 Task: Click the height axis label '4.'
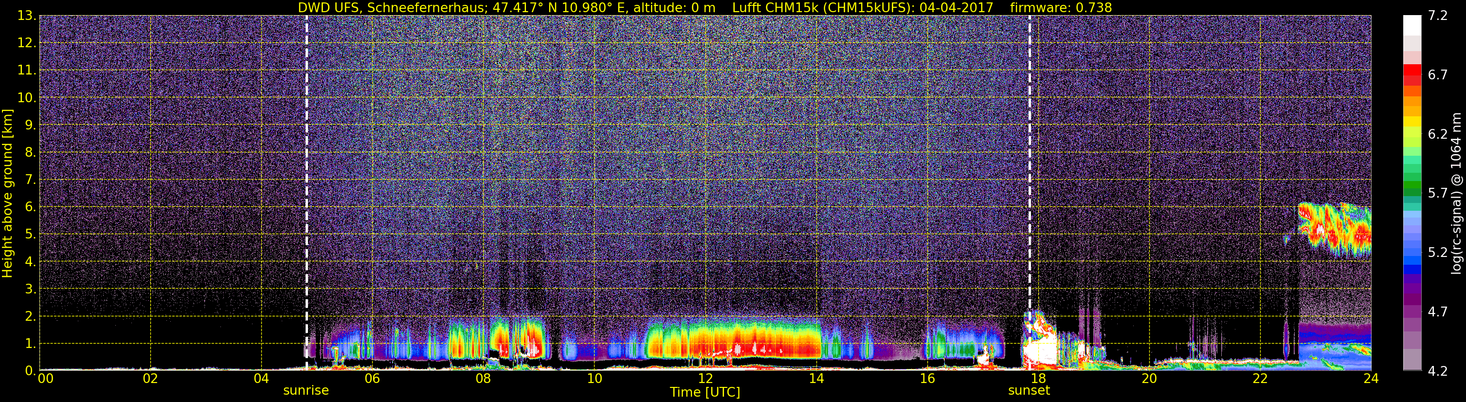[x=30, y=261]
